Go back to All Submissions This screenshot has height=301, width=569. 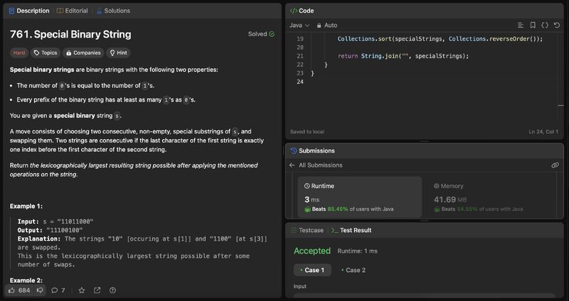(321, 165)
